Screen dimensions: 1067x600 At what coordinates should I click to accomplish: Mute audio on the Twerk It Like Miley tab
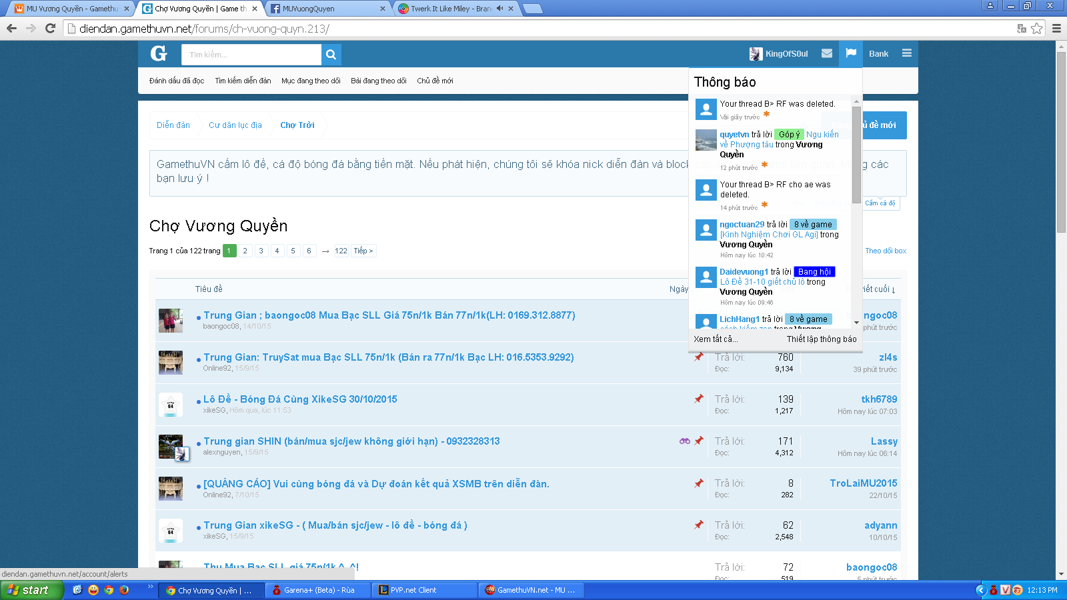coord(499,9)
